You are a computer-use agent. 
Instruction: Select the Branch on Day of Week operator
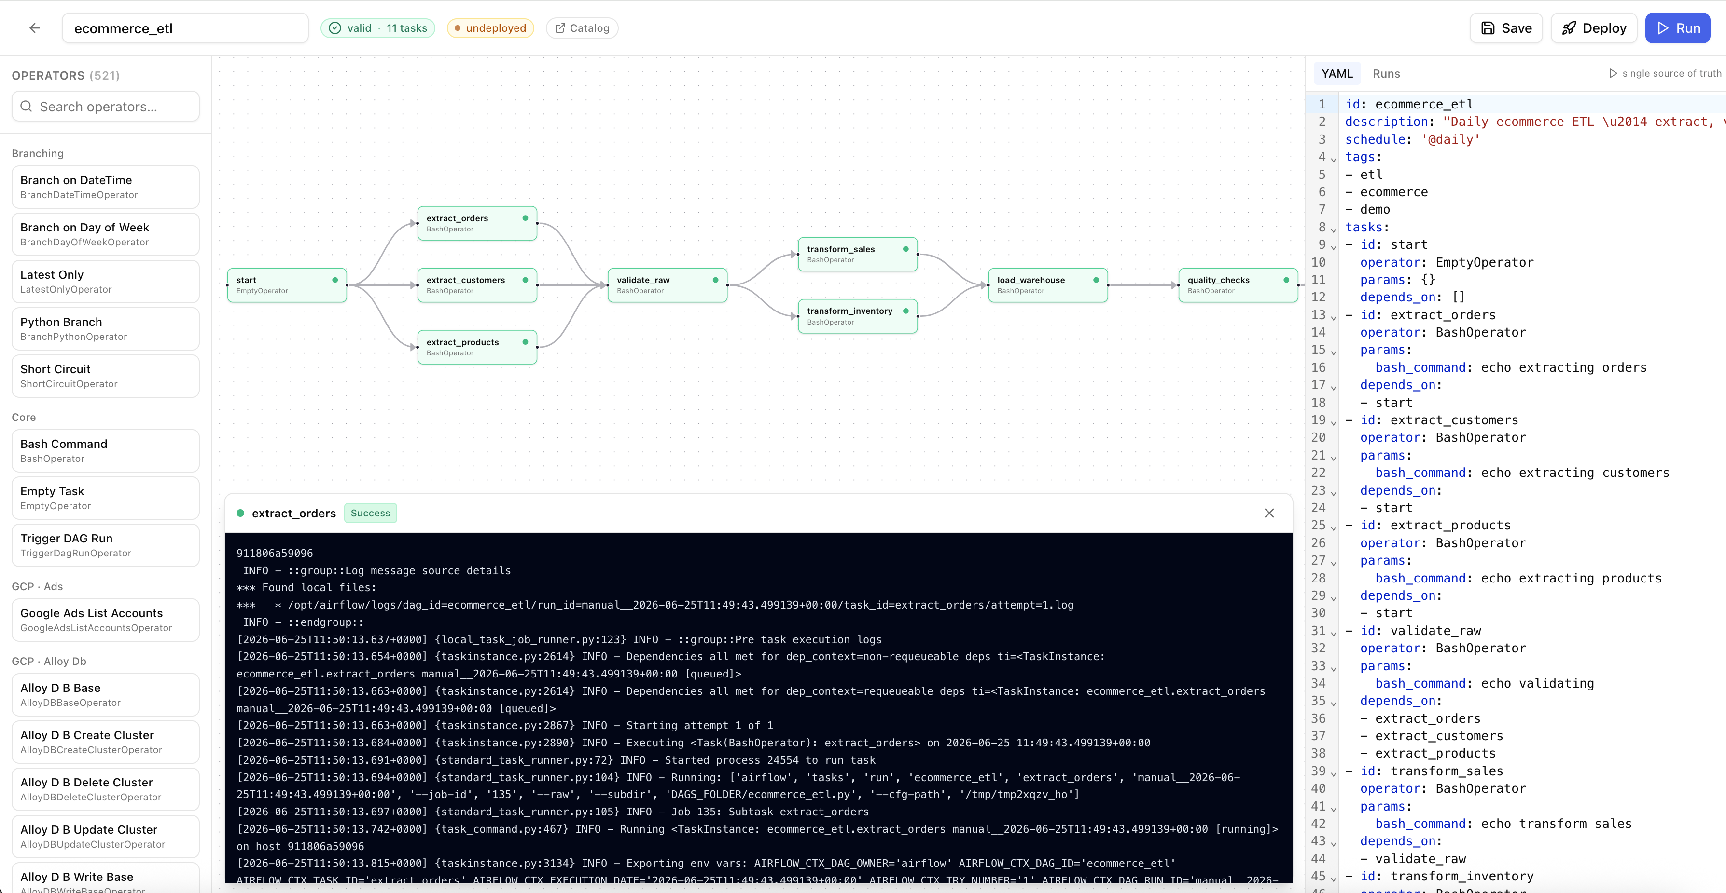tap(106, 234)
